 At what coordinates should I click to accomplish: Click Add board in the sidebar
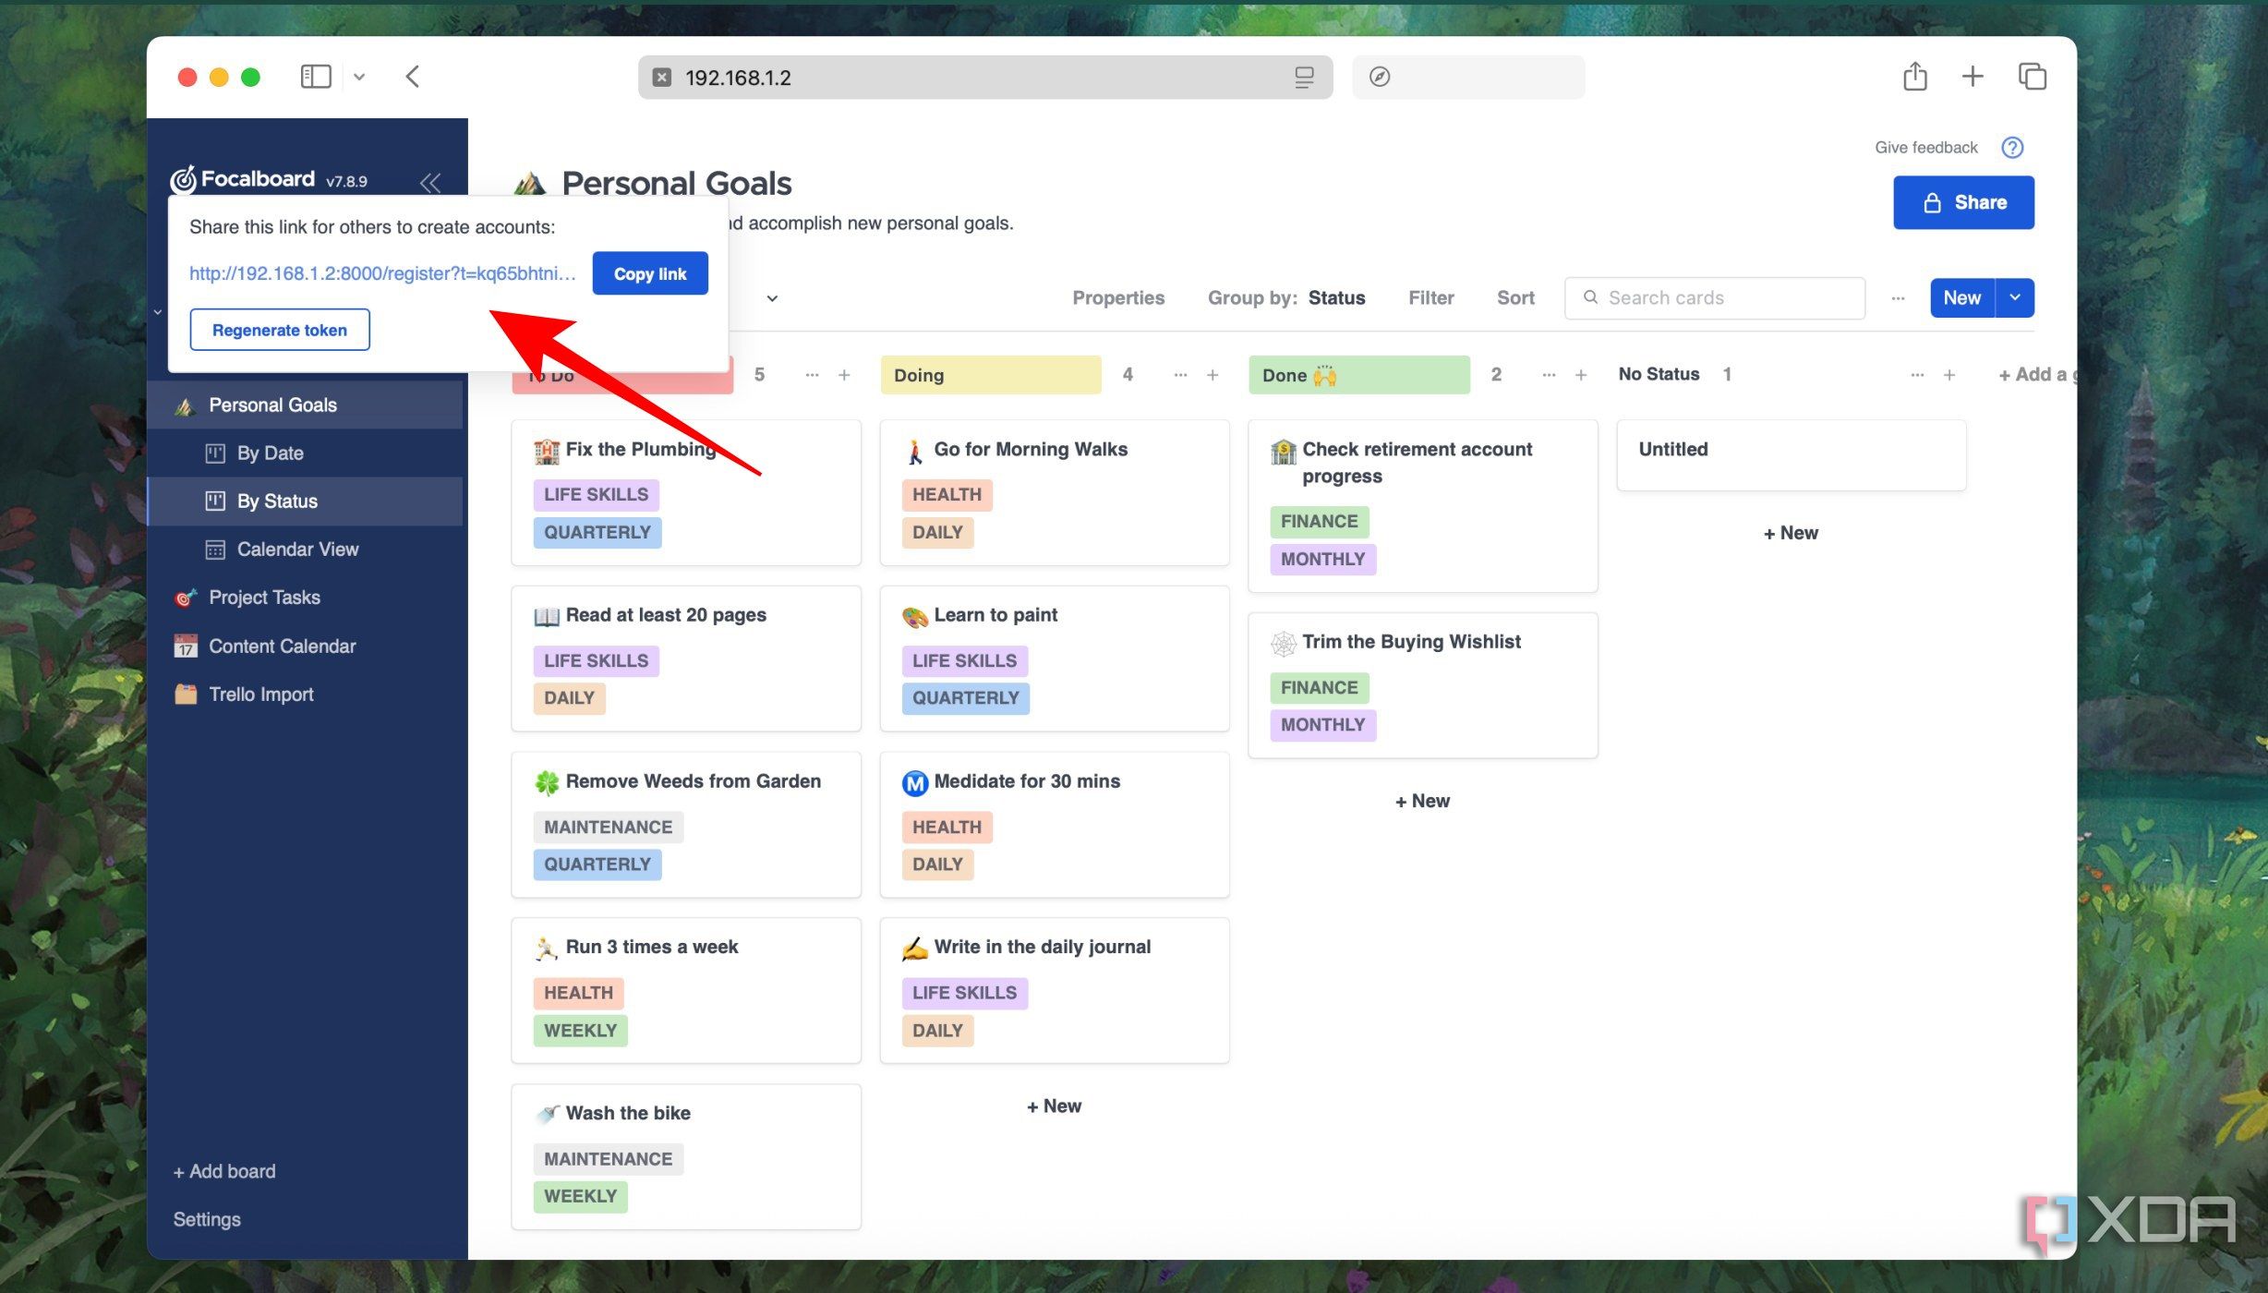pyautogui.click(x=224, y=1172)
